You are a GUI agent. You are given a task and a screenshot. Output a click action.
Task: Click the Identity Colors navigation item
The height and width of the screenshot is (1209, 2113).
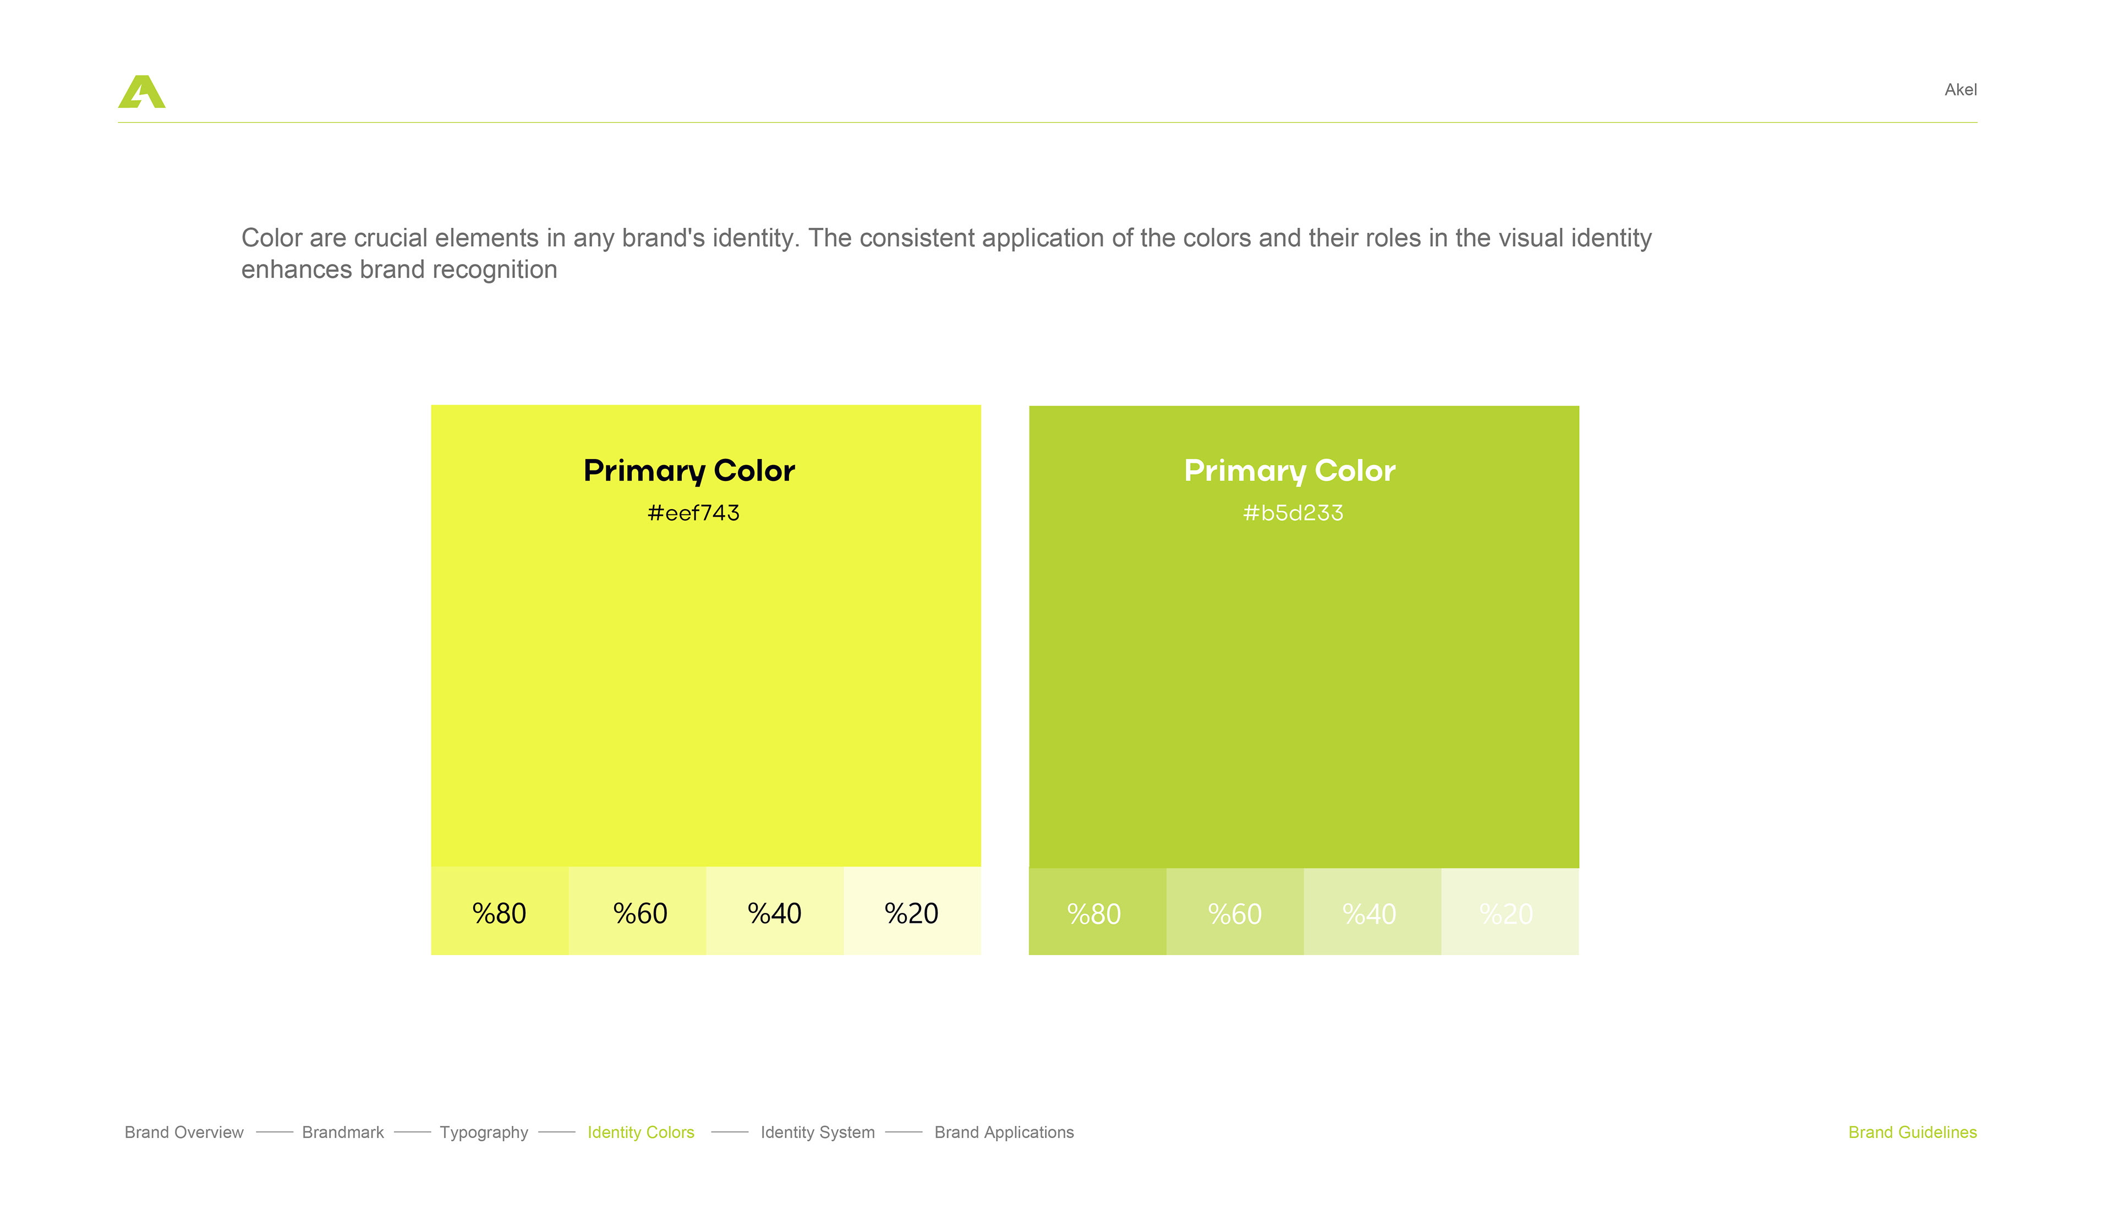click(640, 1132)
